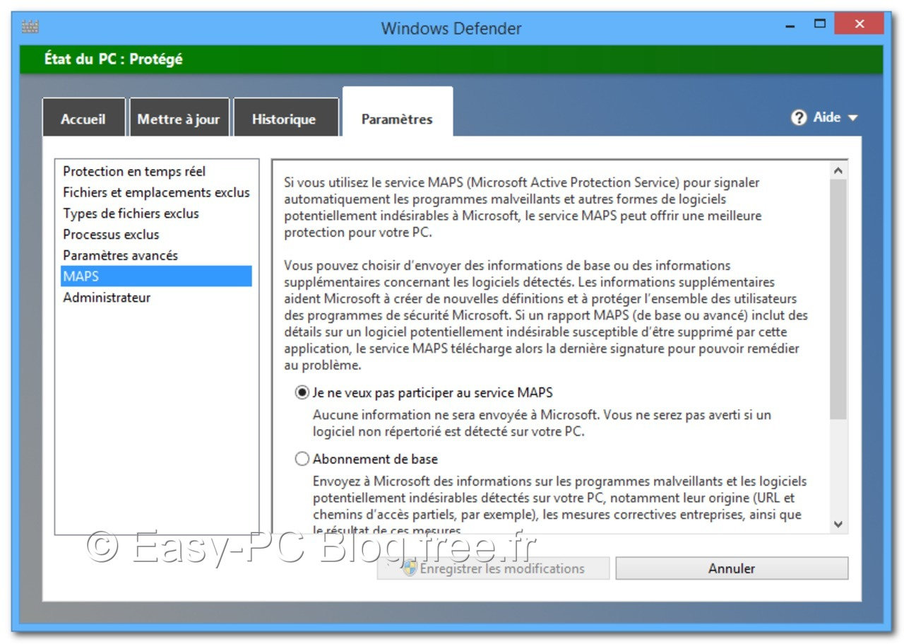Screen dimensions: 904x644
Task: Select Protection en temps réel setting
Action: point(156,172)
